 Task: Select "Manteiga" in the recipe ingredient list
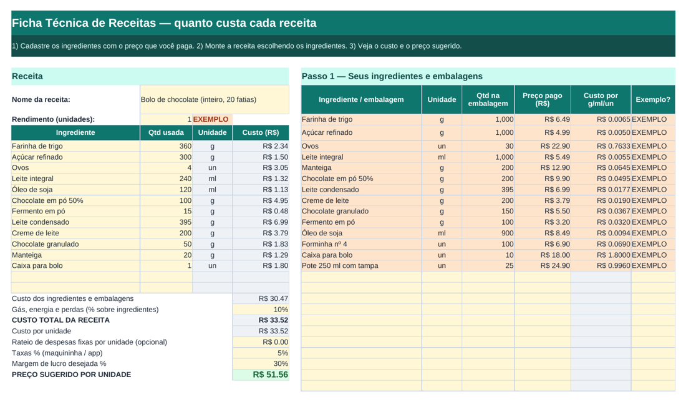(75, 255)
